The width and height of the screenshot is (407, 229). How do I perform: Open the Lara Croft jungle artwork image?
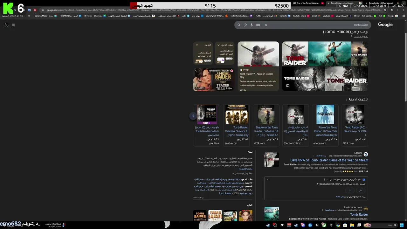pos(329,54)
